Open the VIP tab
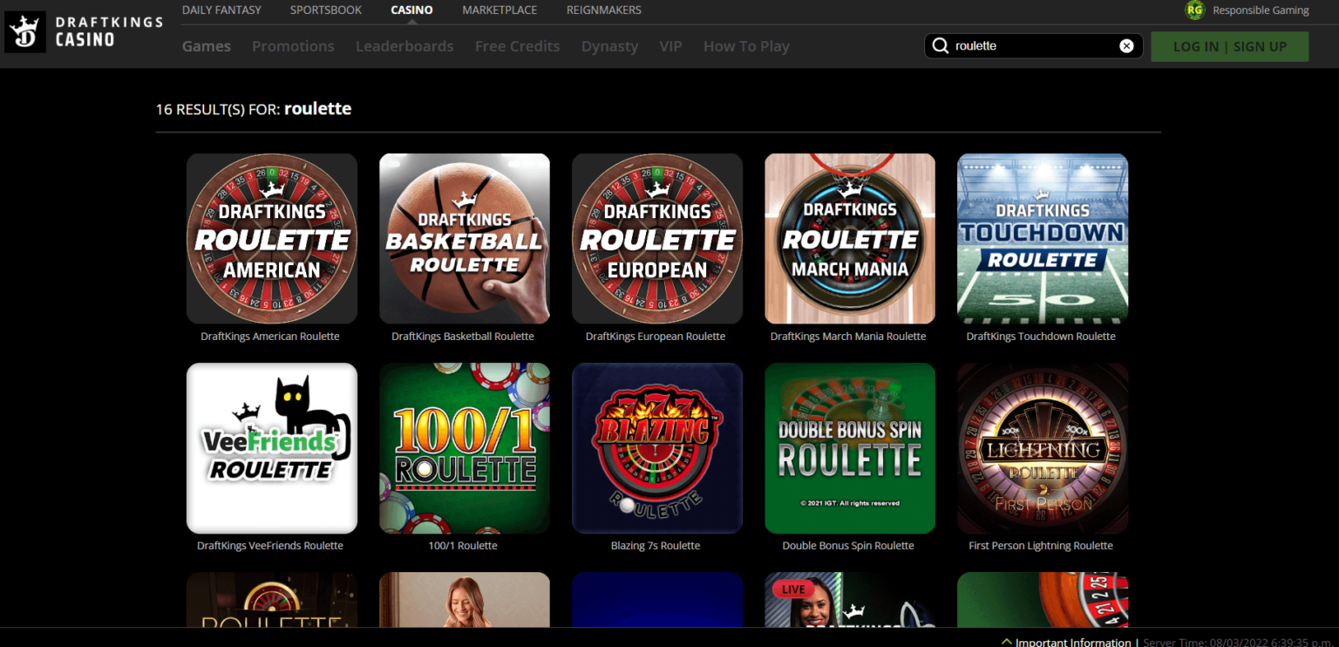This screenshot has height=647, width=1339. click(670, 46)
